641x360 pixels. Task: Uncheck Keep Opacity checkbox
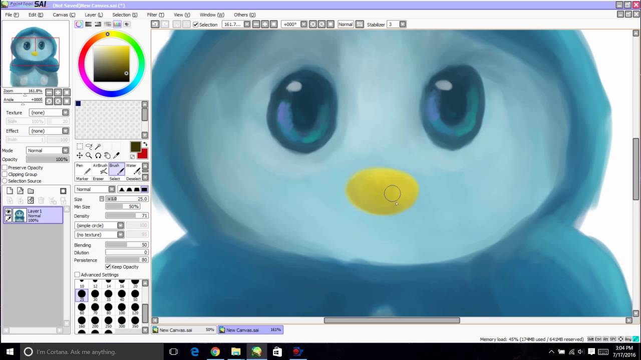click(x=108, y=266)
